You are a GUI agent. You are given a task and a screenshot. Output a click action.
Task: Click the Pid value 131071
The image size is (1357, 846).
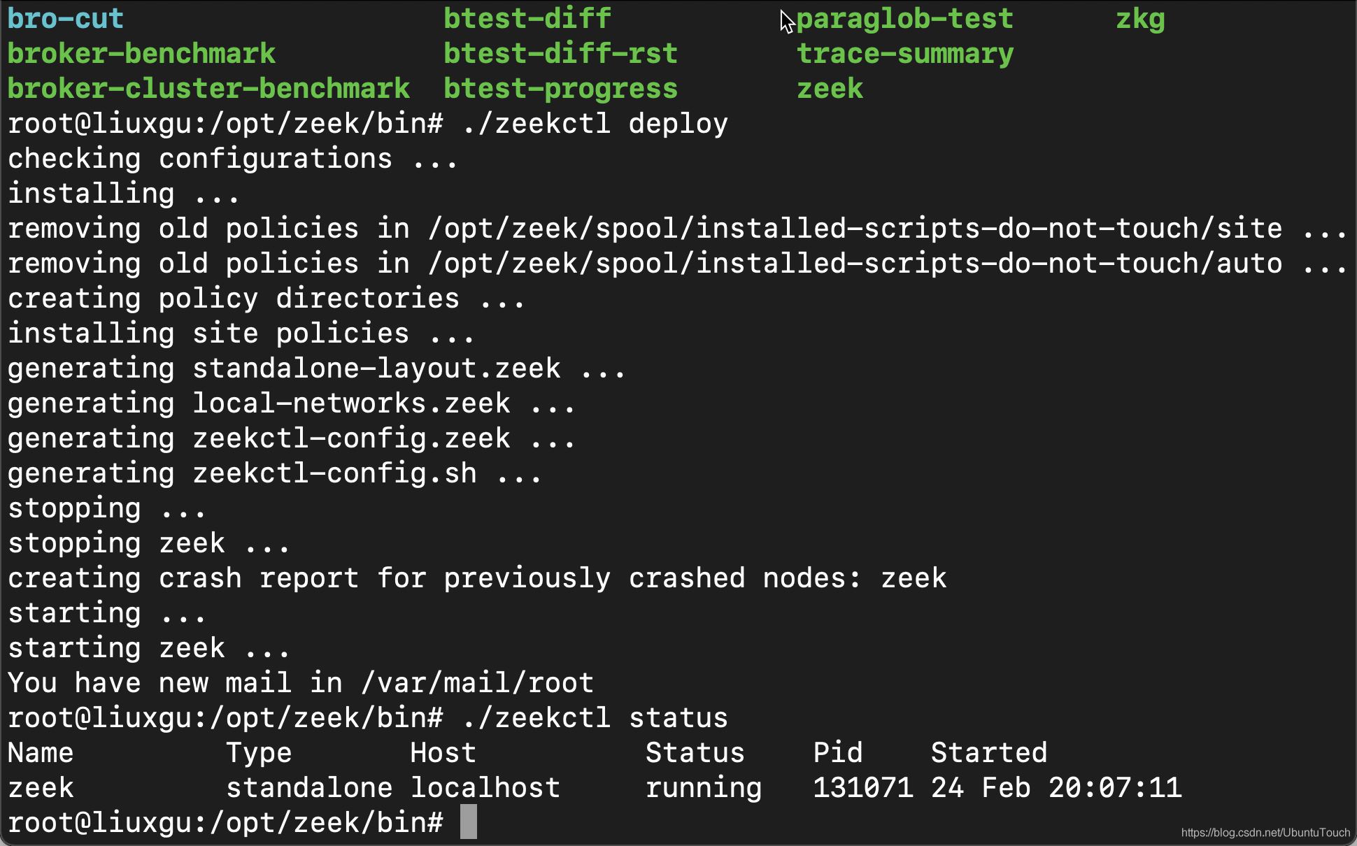click(x=862, y=788)
